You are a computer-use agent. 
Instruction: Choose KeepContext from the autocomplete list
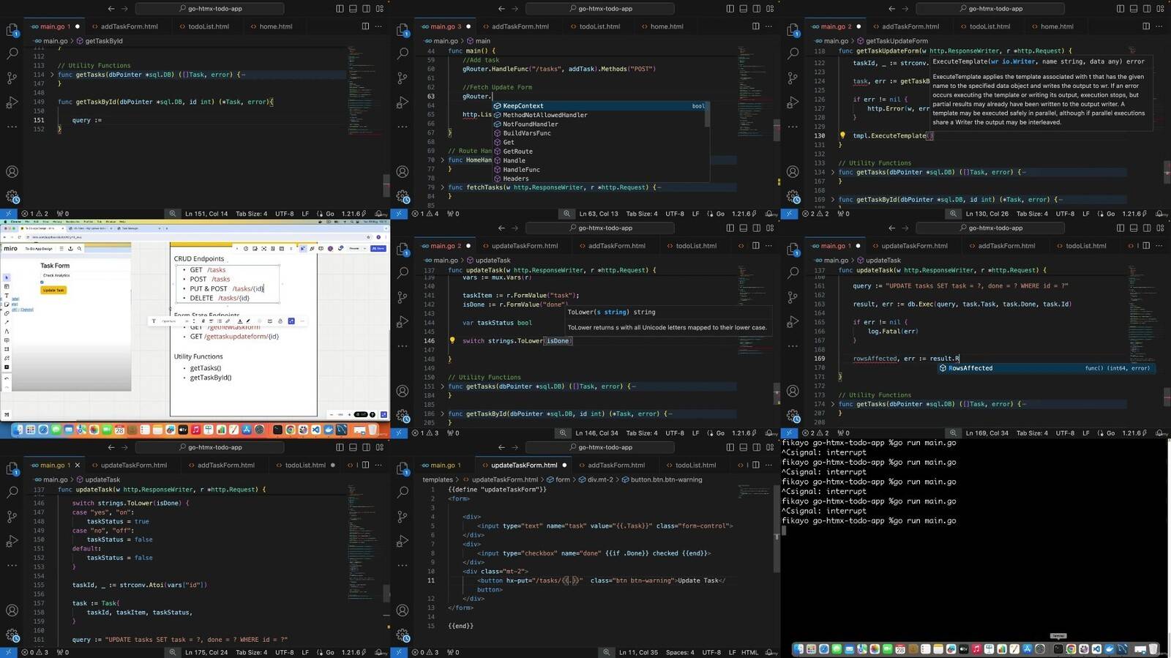pos(600,106)
